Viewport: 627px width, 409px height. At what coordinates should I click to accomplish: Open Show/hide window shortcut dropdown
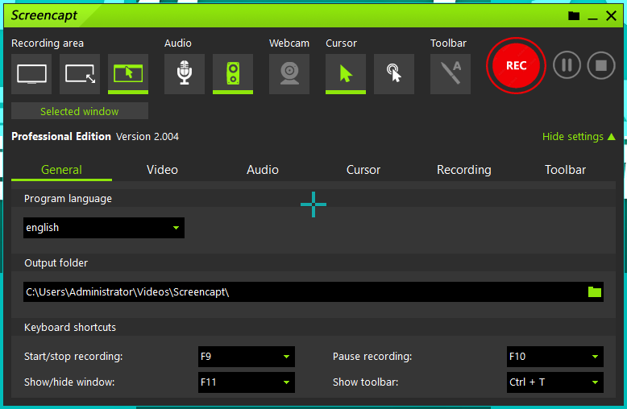(x=247, y=382)
